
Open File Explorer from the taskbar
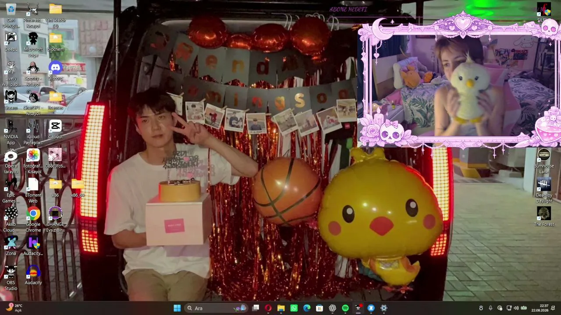tap(281, 308)
